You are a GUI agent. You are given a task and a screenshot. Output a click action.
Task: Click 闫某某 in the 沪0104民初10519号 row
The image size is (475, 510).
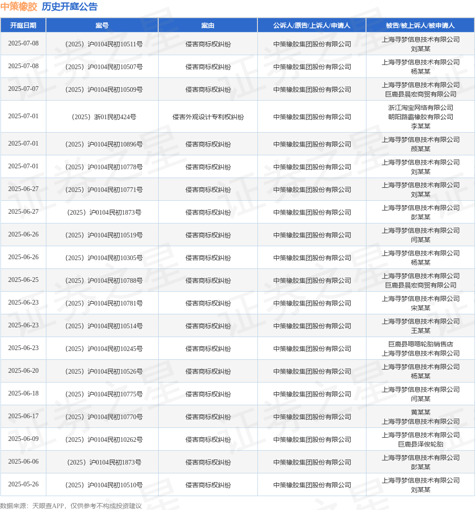[x=420, y=239]
